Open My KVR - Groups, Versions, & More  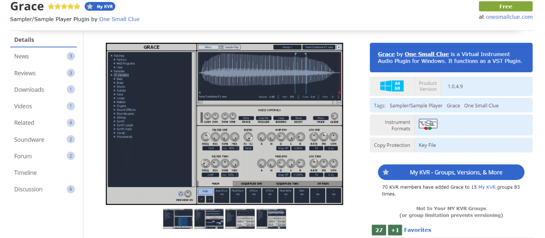[451, 172]
